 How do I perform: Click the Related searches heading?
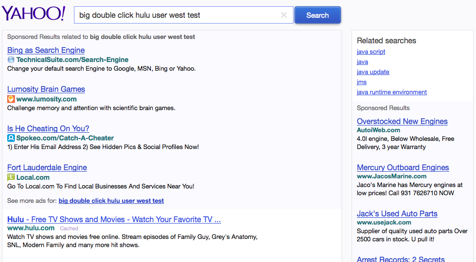[x=387, y=41]
